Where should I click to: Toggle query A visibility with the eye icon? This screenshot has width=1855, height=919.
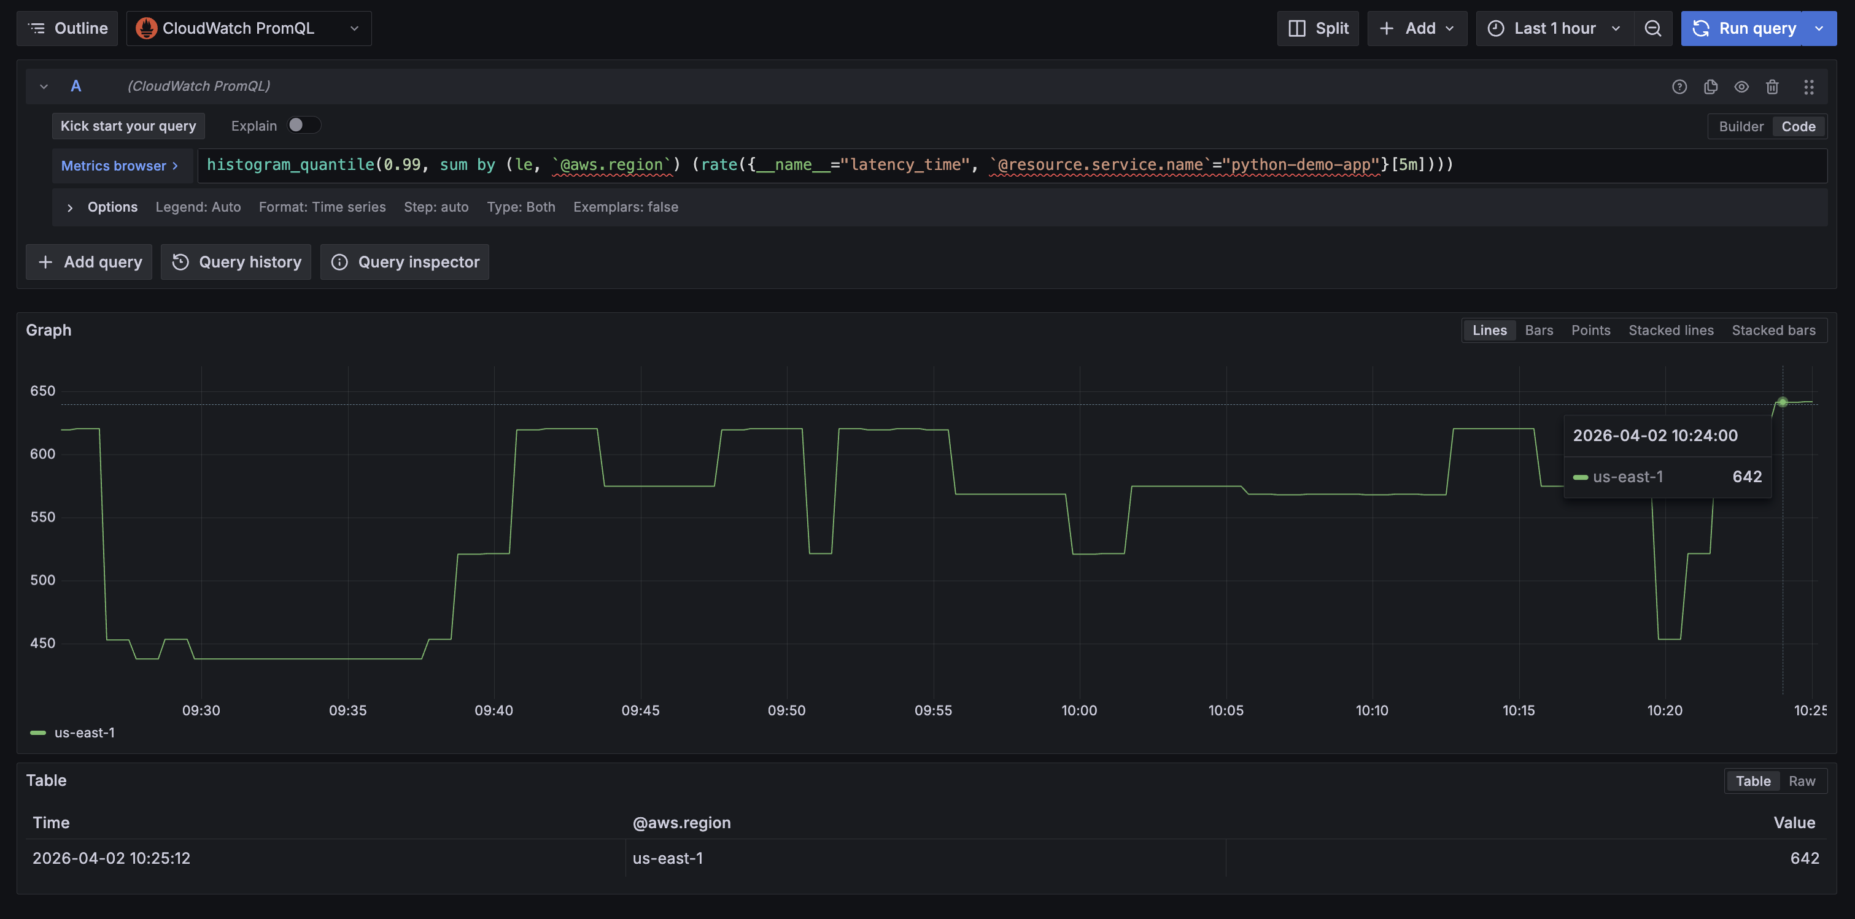point(1742,87)
